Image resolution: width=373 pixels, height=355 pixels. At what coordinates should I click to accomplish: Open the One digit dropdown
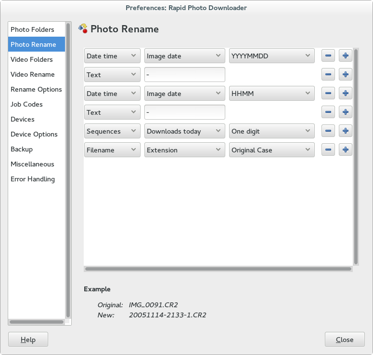click(x=271, y=131)
